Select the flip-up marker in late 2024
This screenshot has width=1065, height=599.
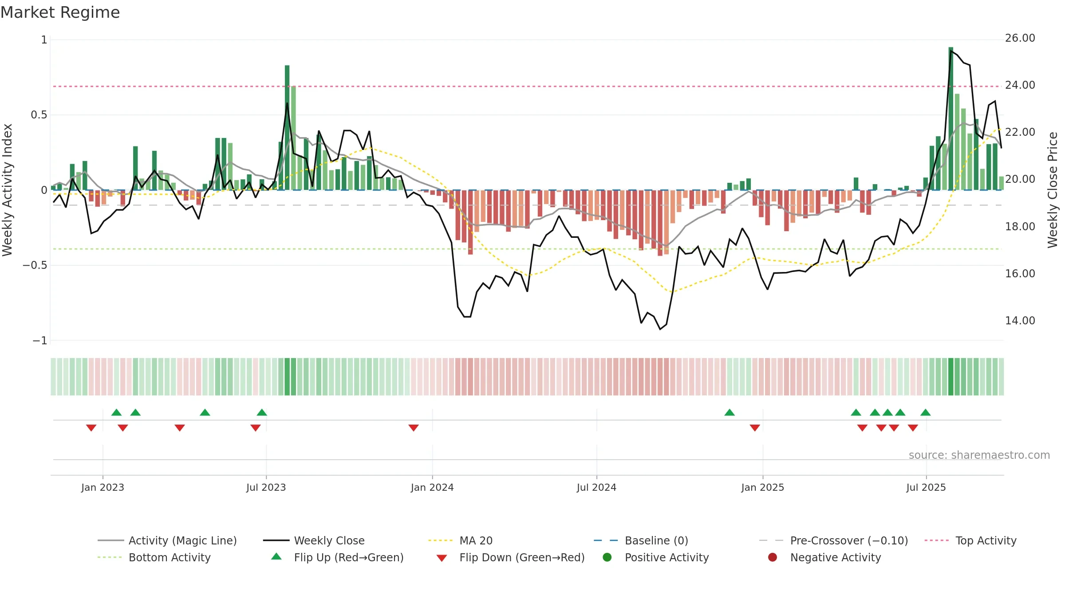pos(730,413)
